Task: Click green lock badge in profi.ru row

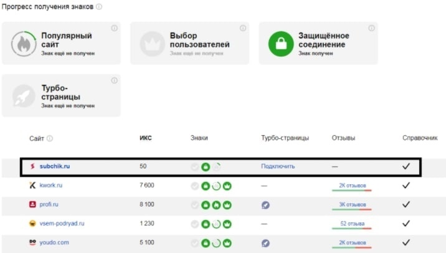Action: coord(206,205)
